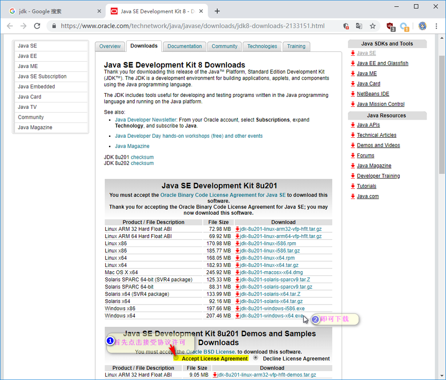Open the uBlock extension icon with badge 3
446x380 pixels.
point(391,27)
